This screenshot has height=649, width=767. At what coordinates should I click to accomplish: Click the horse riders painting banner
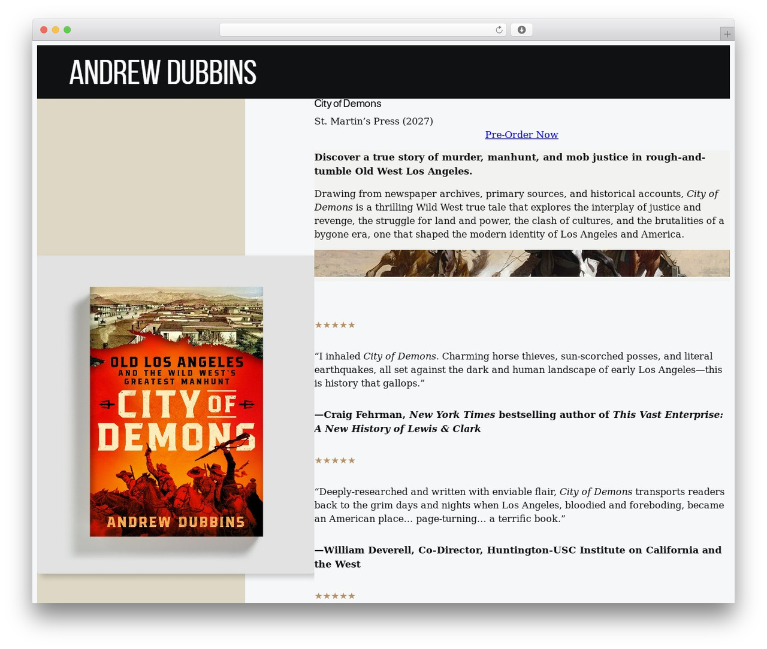[x=521, y=263]
